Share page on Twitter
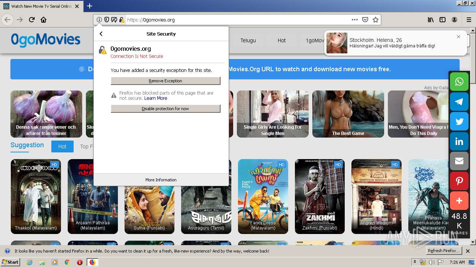Viewport: 476px width, 267px height. [x=459, y=122]
